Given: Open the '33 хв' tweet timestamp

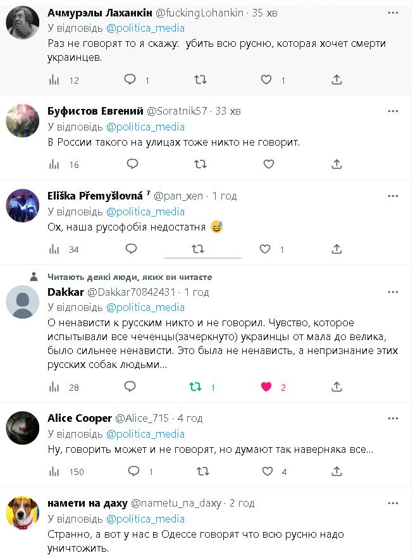Looking at the screenshot, I should [228, 111].
